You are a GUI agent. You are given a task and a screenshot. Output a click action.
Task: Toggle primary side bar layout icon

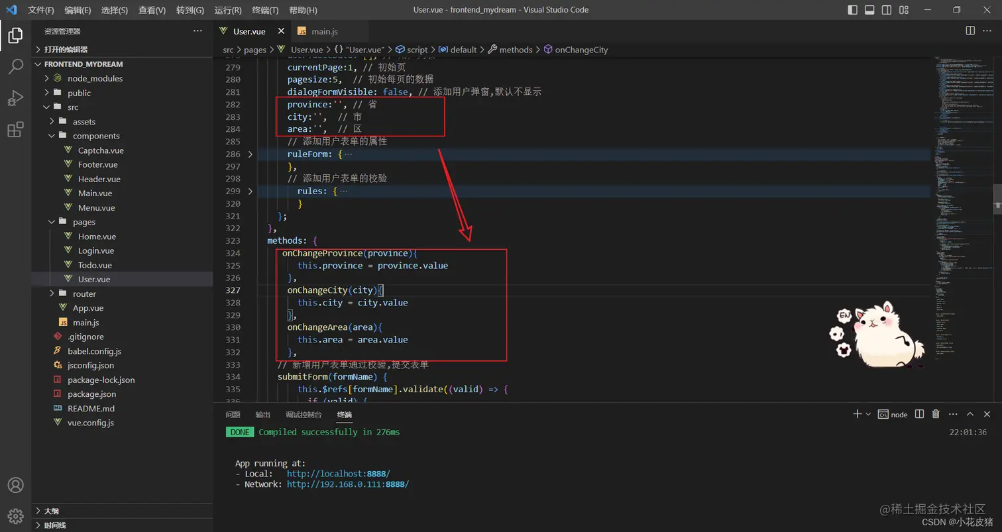tap(852, 10)
